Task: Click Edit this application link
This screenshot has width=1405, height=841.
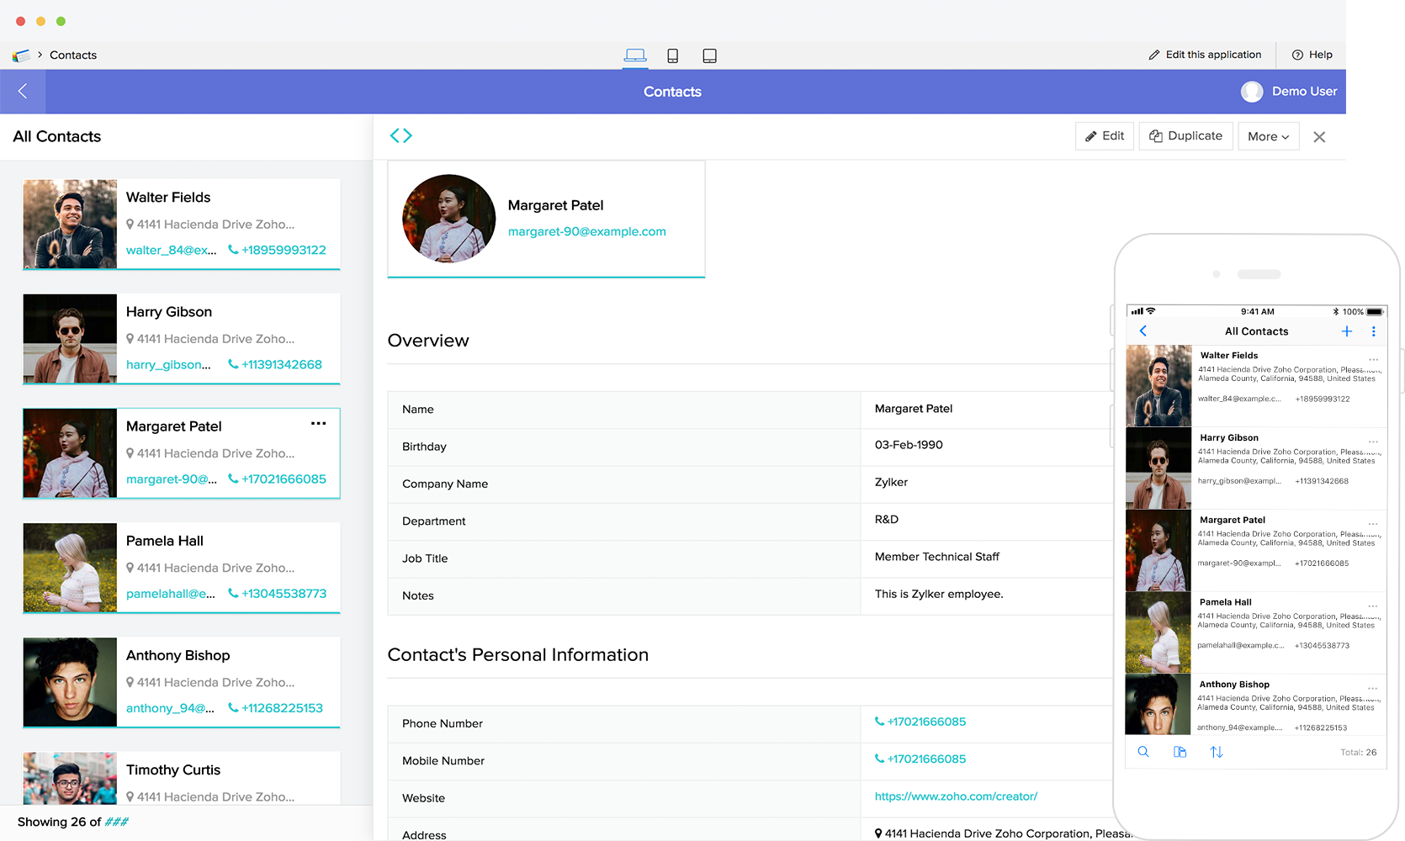Action: click(x=1205, y=55)
